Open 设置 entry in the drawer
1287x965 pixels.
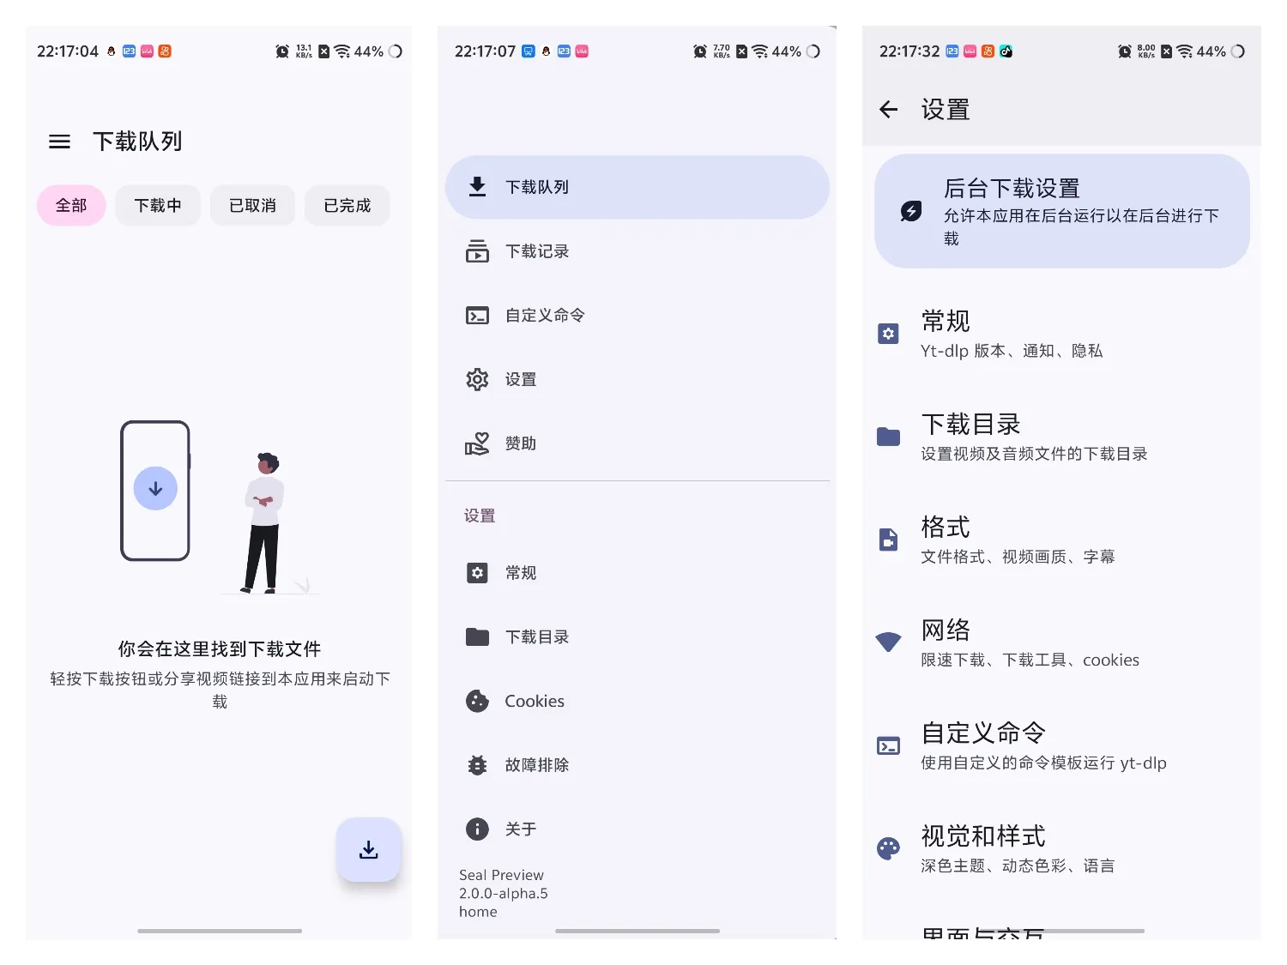tap(637, 379)
